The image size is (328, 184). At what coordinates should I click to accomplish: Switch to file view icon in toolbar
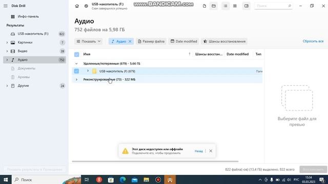[x=204, y=6]
